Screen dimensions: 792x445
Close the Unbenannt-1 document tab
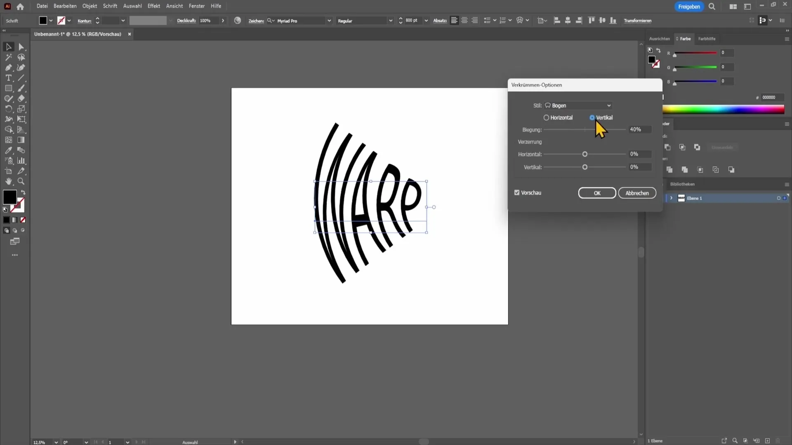[130, 34]
